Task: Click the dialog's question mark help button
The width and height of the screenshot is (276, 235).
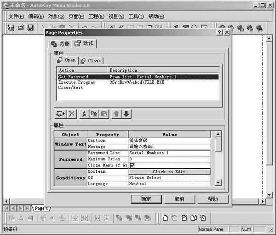Action: pos(219,33)
